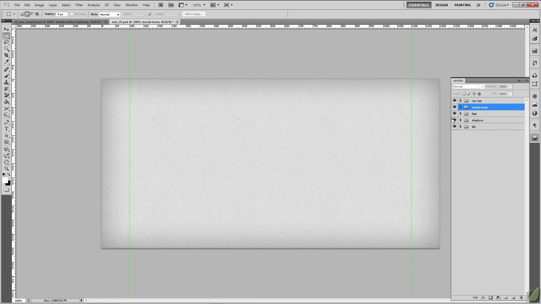Select the Eyedropper tool
541x304 pixels.
tap(7, 62)
